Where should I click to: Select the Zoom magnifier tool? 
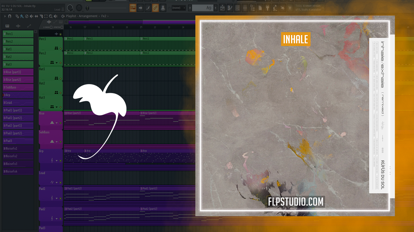coord(50,16)
